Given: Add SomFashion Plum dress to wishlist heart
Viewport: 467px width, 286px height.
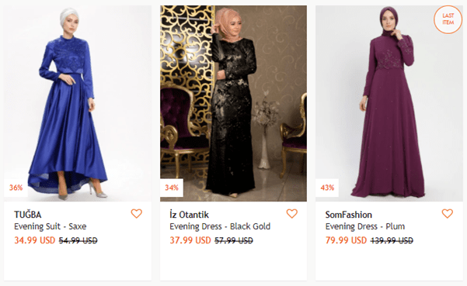Looking at the screenshot, I should pos(448,213).
